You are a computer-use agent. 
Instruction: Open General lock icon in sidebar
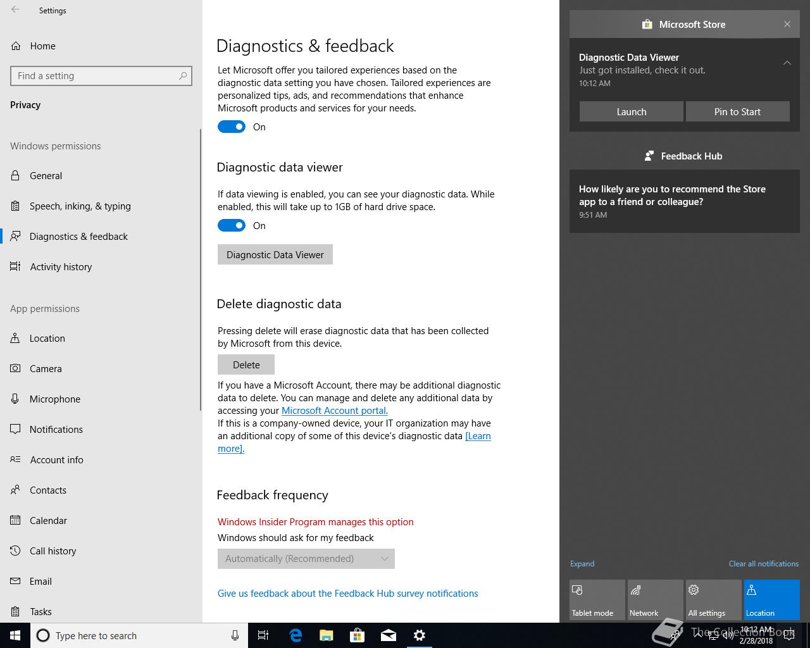point(15,175)
